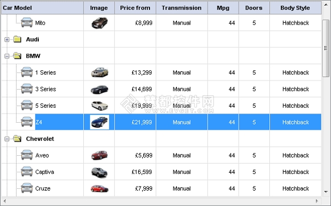Click the Transmission column header
The image size is (331, 206).
coord(181,8)
